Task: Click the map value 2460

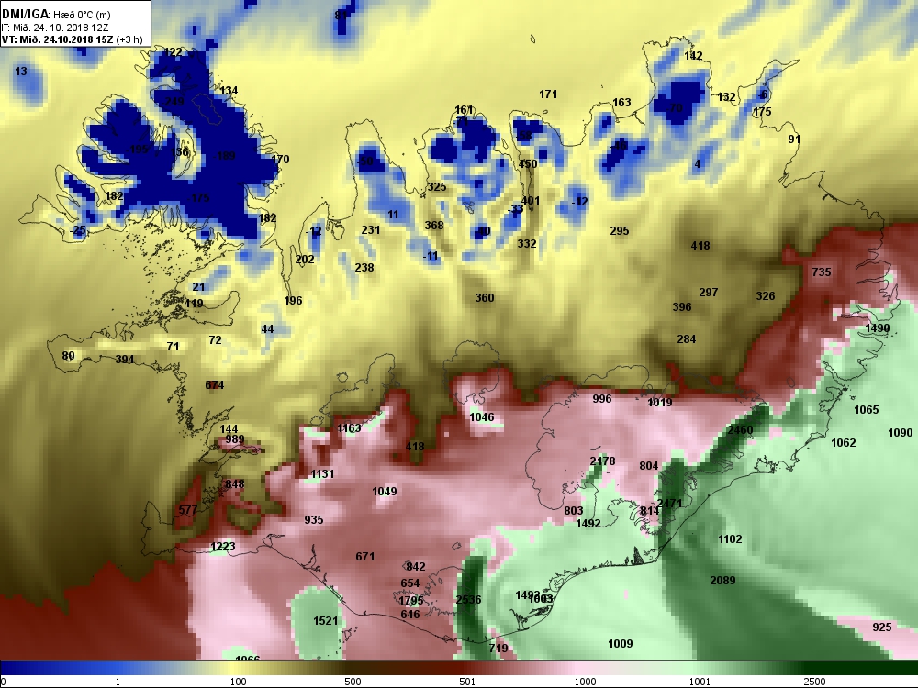Action: [740, 430]
